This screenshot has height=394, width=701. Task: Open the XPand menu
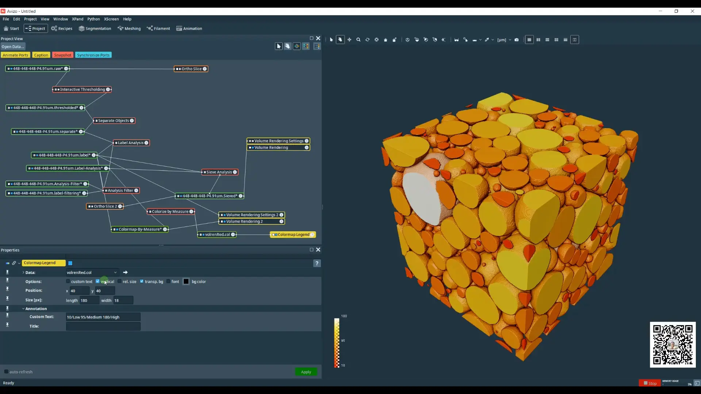[77, 19]
